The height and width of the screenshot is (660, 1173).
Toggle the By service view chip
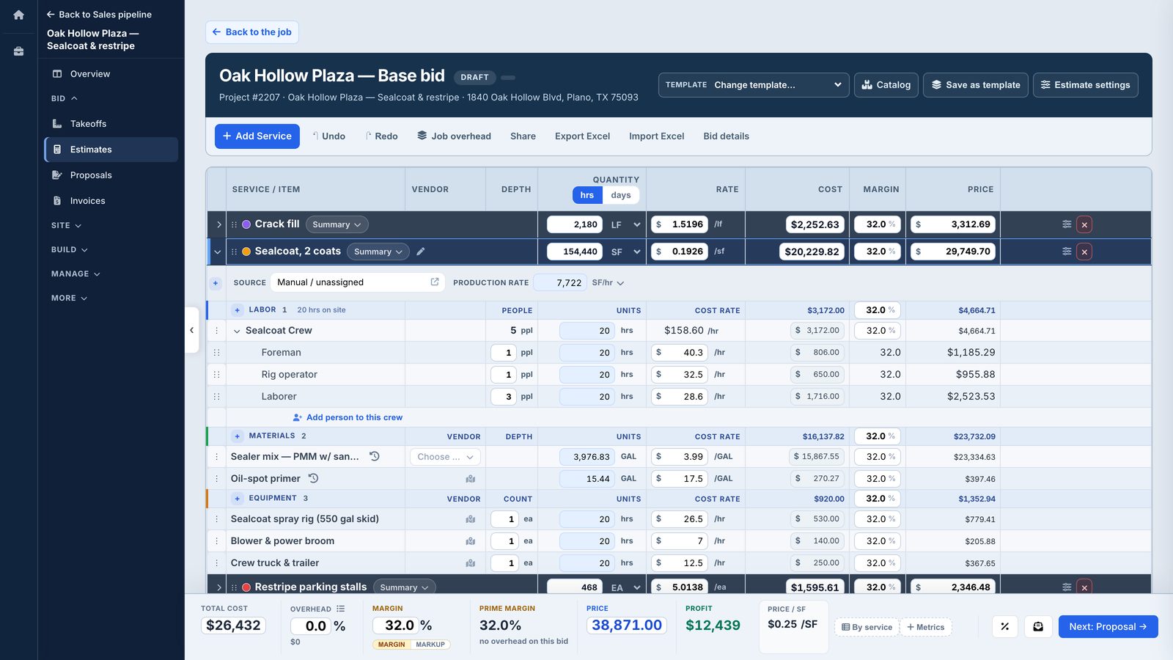pos(867,627)
